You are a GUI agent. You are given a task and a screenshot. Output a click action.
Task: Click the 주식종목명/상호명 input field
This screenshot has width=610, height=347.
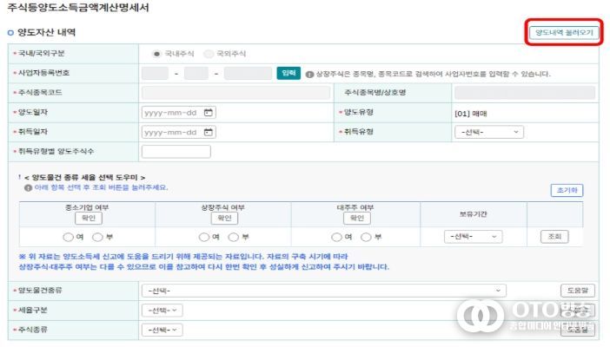(525, 93)
